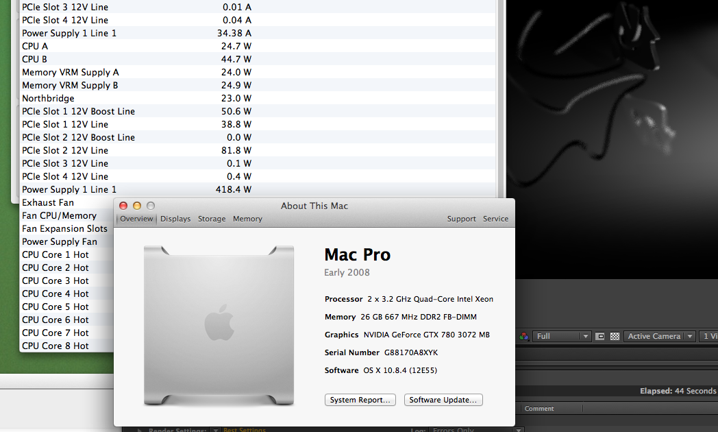Click the Early 2008 model text
Screen dimensions: 718x432
coord(347,273)
